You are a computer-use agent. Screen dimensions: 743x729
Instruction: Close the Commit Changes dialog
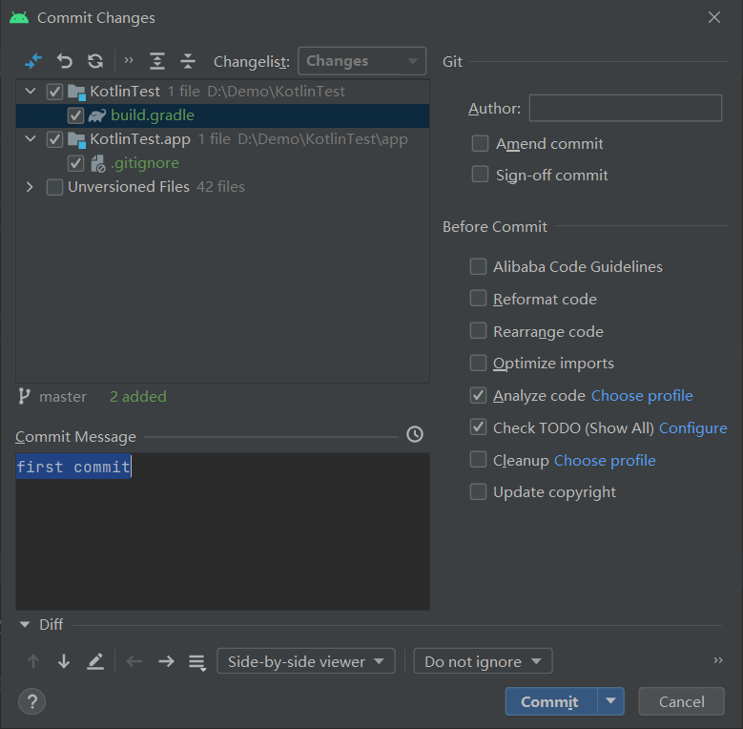(714, 17)
